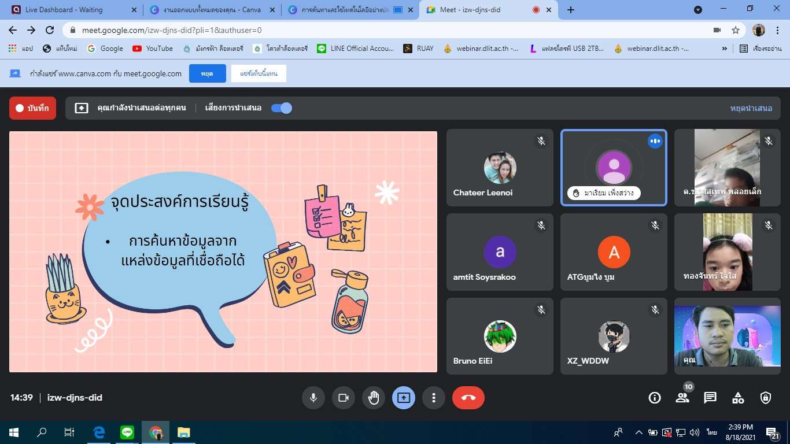Show the participants list icon
This screenshot has height=444, width=790.
coord(682,398)
